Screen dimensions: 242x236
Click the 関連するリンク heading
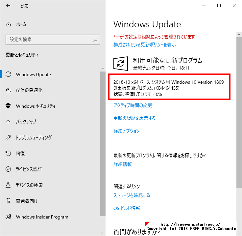[x=127, y=186]
